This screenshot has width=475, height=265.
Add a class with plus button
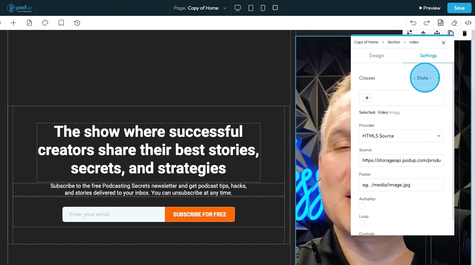(x=367, y=98)
